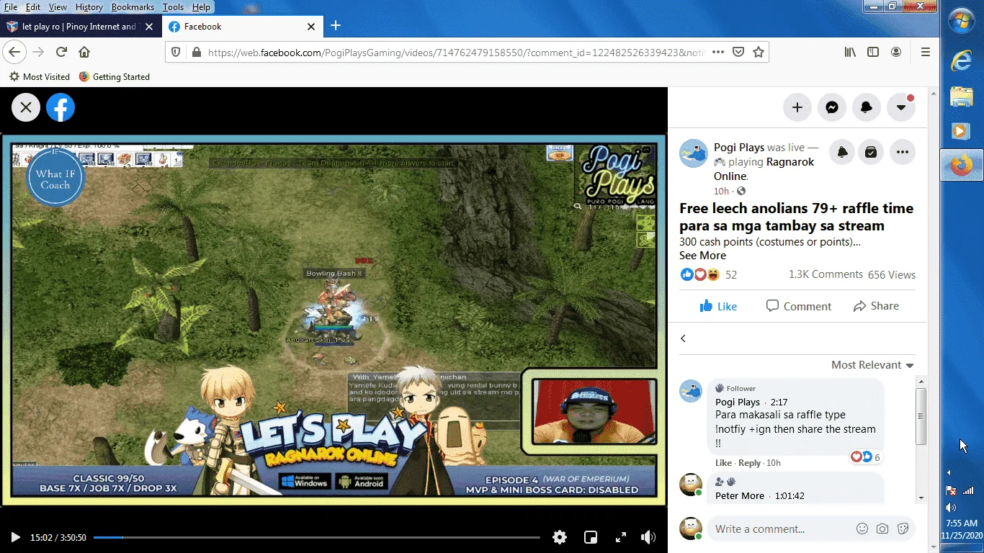Like the Pogi Plays comment
This screenshot has width=984, height=553.
tap(723, 463)
